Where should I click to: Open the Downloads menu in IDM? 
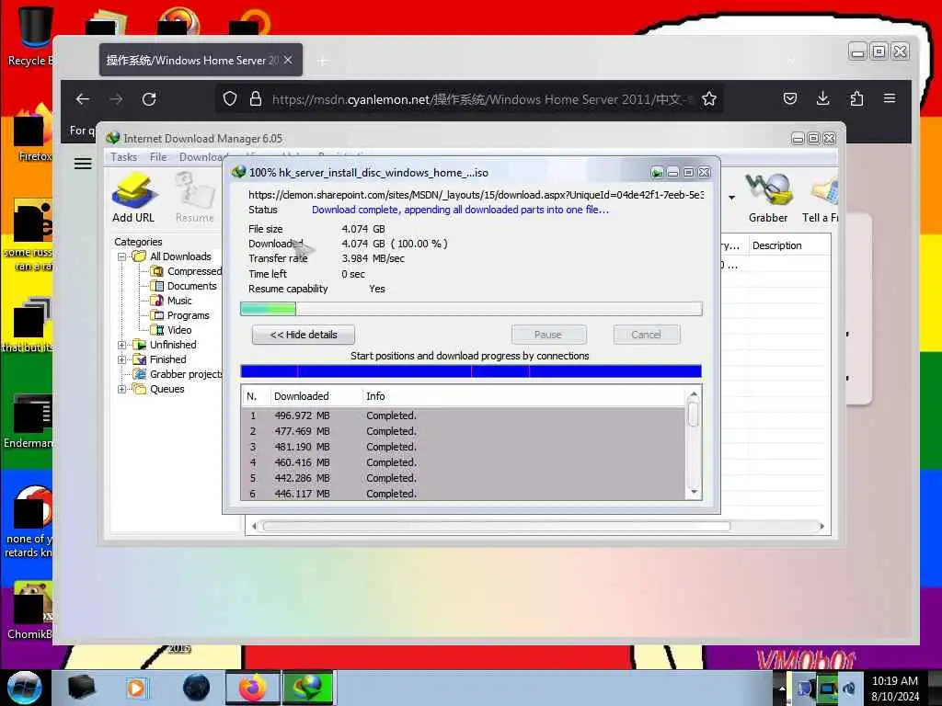click(x=201, y=157)
